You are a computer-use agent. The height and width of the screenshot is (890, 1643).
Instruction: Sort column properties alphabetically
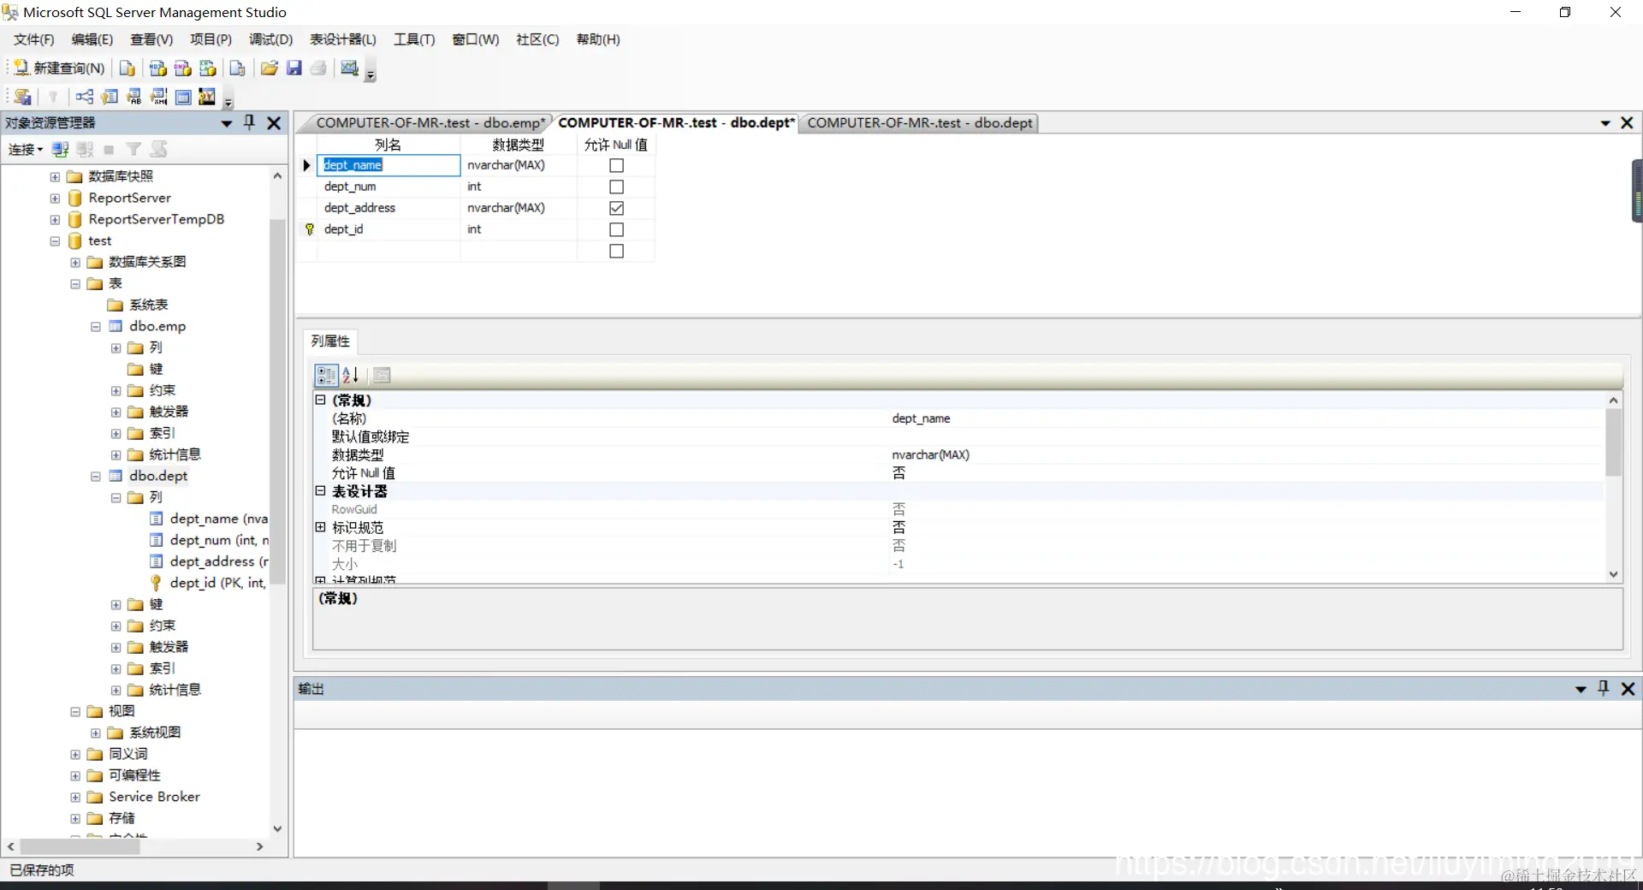351,375
